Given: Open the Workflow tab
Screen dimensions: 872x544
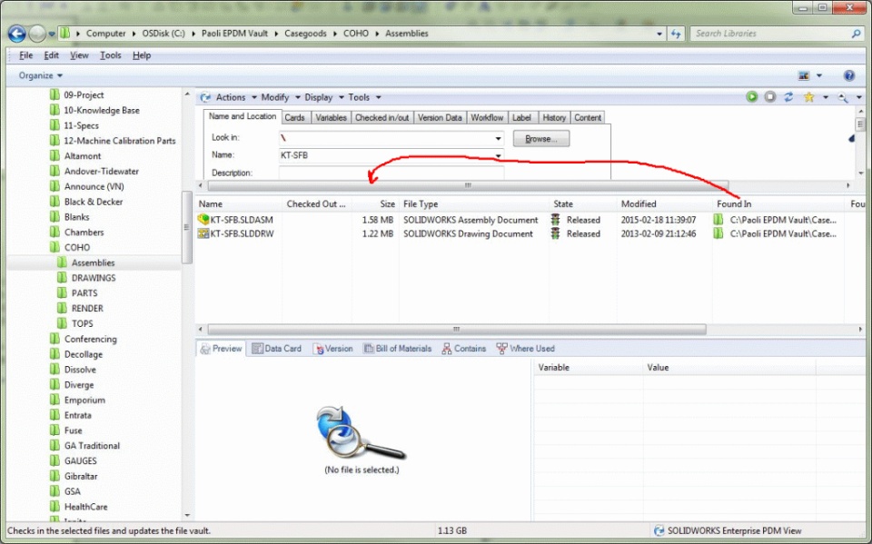Looking at the screenshot, I should 487,117.
